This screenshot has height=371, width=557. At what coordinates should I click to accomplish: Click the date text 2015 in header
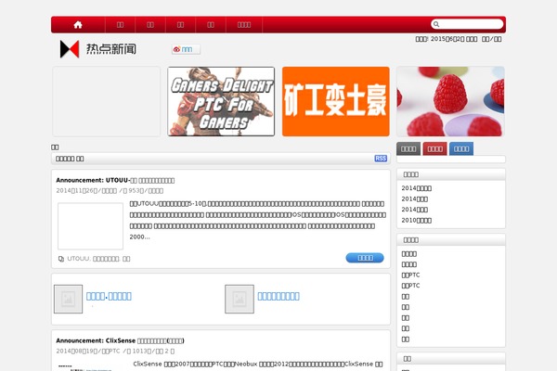[x=447, y=39]
